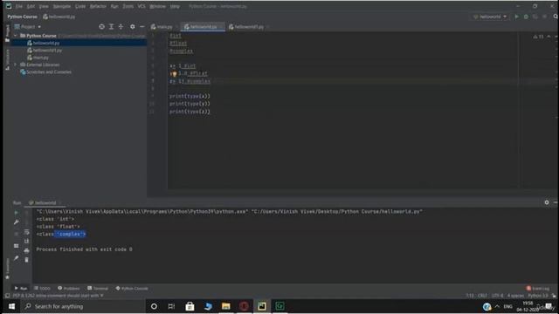The image size is (559, 314).
Task: Click Python Course breadcrumb in navigation bar
Action: [x=22, y=17]
